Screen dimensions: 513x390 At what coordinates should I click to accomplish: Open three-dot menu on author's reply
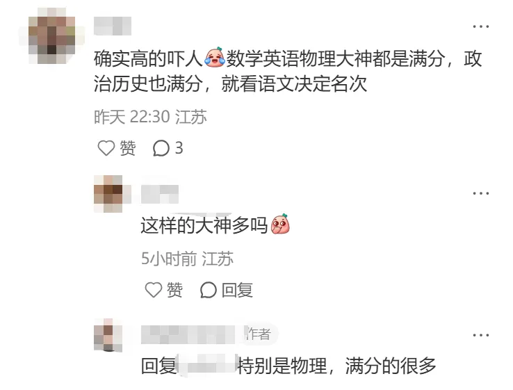480,335
